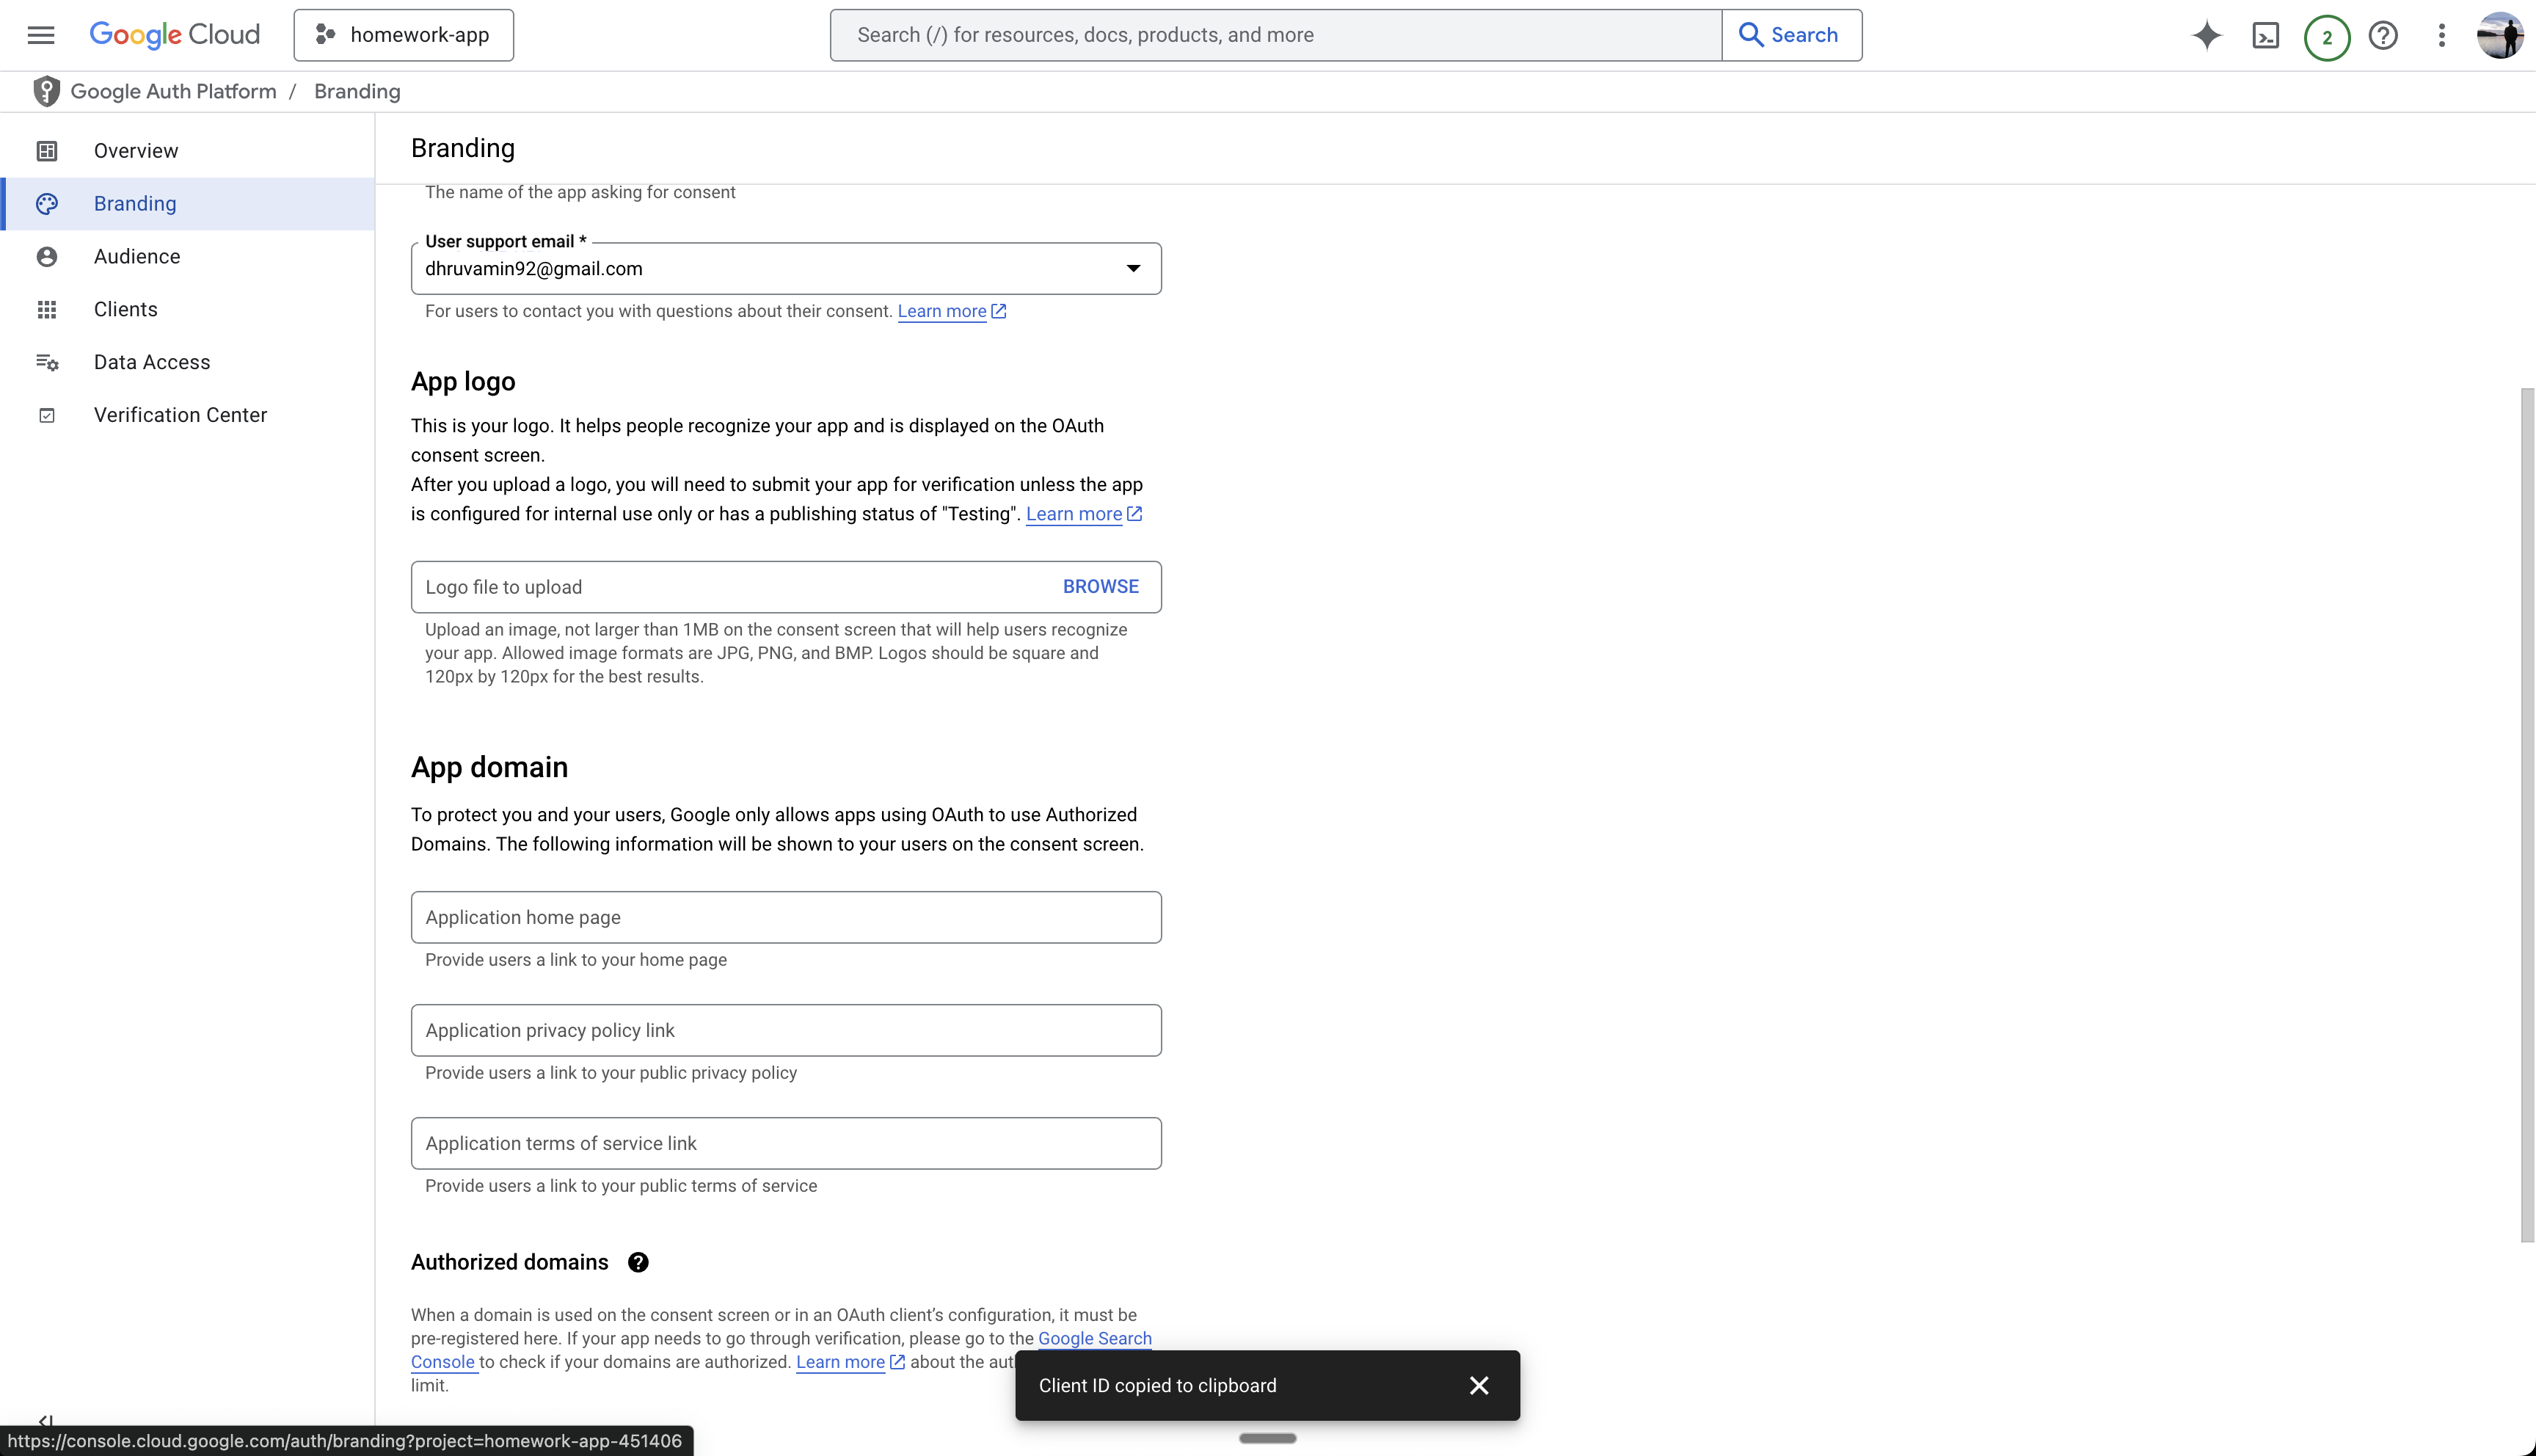
Task: Click the Overview dashboard icon
Action: pos(47,151)
